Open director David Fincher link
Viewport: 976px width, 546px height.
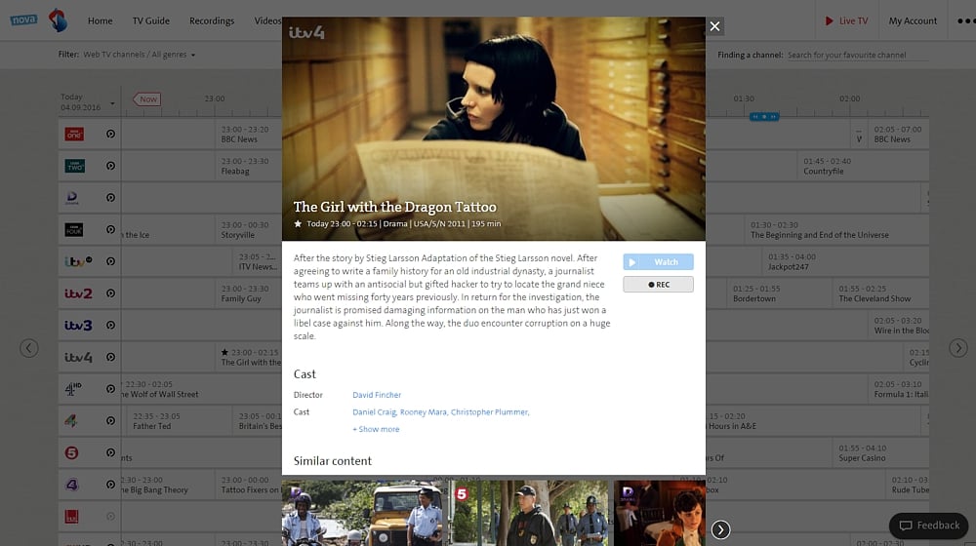coord(377,395)
